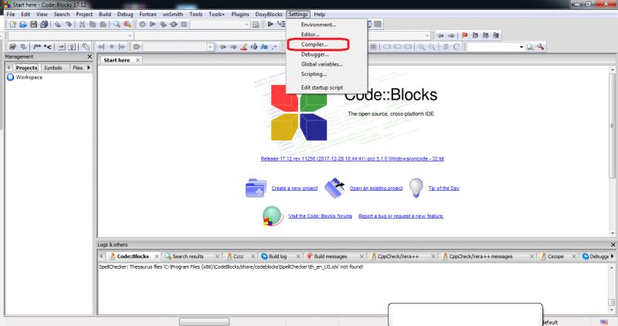Click the Redo toolbar icon

pos(69,25)
